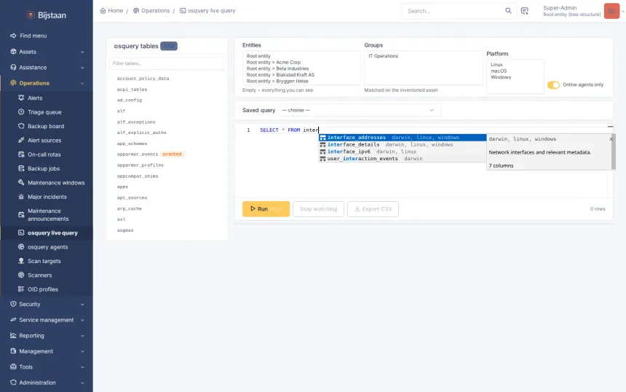The width and height of the screenshot is (626, 392).
Task: Click the Maintenance announcements icon
Action: 21,215
